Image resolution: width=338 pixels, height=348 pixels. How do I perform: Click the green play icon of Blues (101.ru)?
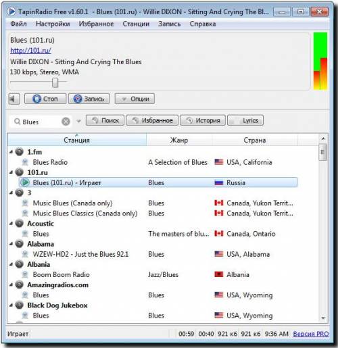pos(25,182)
